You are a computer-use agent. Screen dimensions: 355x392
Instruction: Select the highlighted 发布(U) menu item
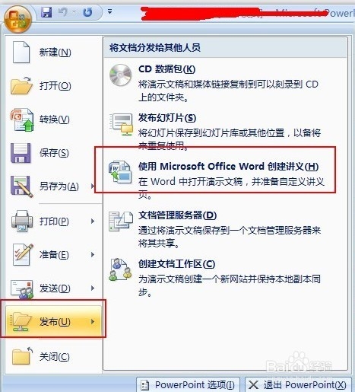53,322
